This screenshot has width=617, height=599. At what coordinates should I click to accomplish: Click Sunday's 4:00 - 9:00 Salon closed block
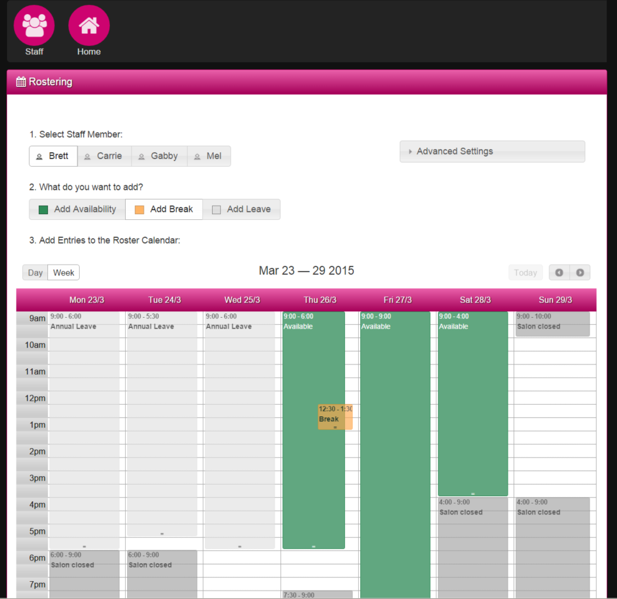553,548
